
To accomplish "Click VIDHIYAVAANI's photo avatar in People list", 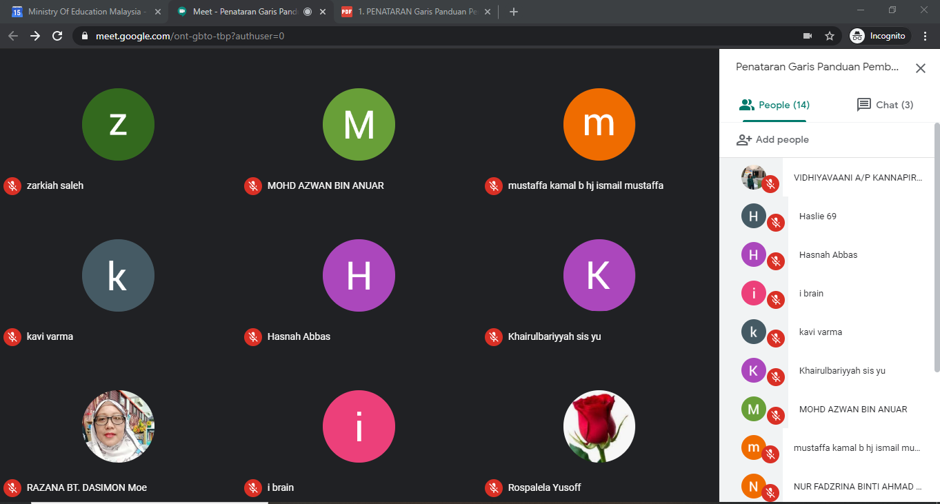I will pyautogui.click(x=753, y=178).
